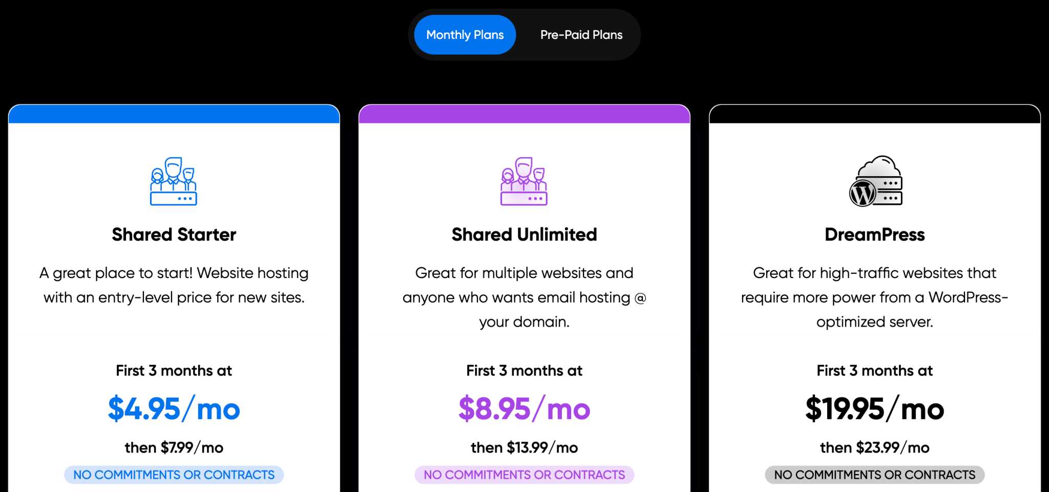This screenshot has width=1049, height=492.
Task: Click the server bar under the purple figures
Action: pos(523,199)
